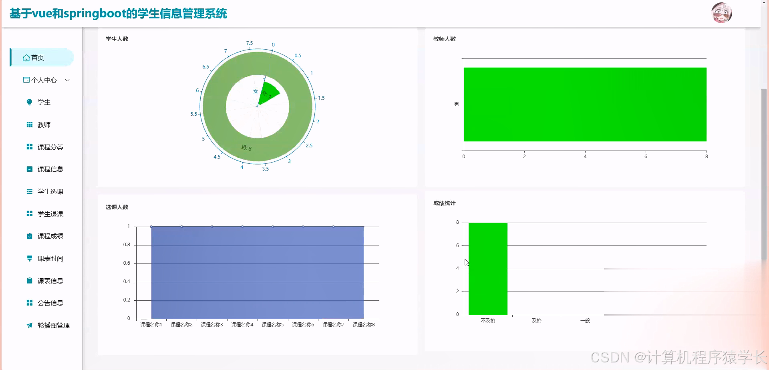Click the grid icon beside 教师
Viewport: 769px width, 370px height.
pos(29,125)
